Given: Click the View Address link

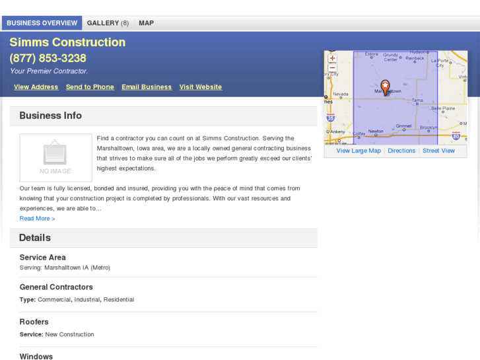Looking at the screenshot, I should click(x=36, y=87).
